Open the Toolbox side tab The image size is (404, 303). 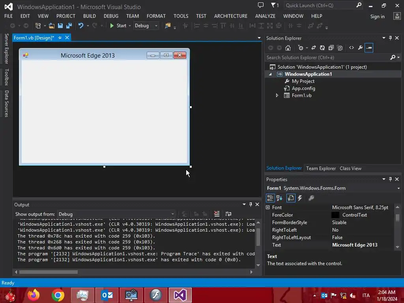7,77
